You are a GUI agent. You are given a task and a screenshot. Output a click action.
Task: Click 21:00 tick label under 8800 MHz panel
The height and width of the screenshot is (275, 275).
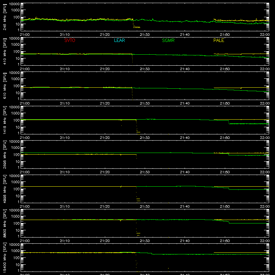(25, 241)
